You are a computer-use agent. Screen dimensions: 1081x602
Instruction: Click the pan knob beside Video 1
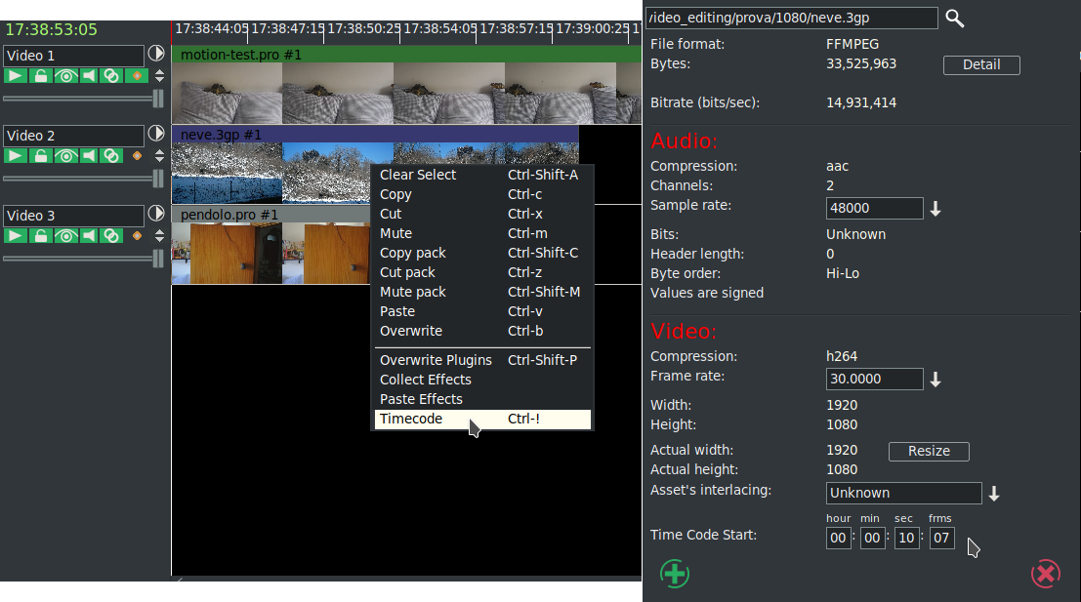(156, 54)
